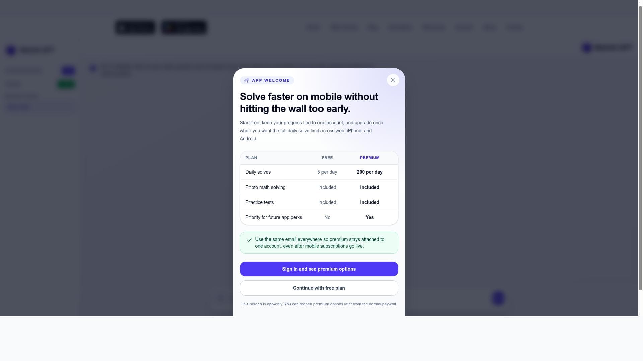The height and width of the screenshot is (361, 643).
Task: Select the FREE column header
Action: pyautogui.click(x=327, y=158)
